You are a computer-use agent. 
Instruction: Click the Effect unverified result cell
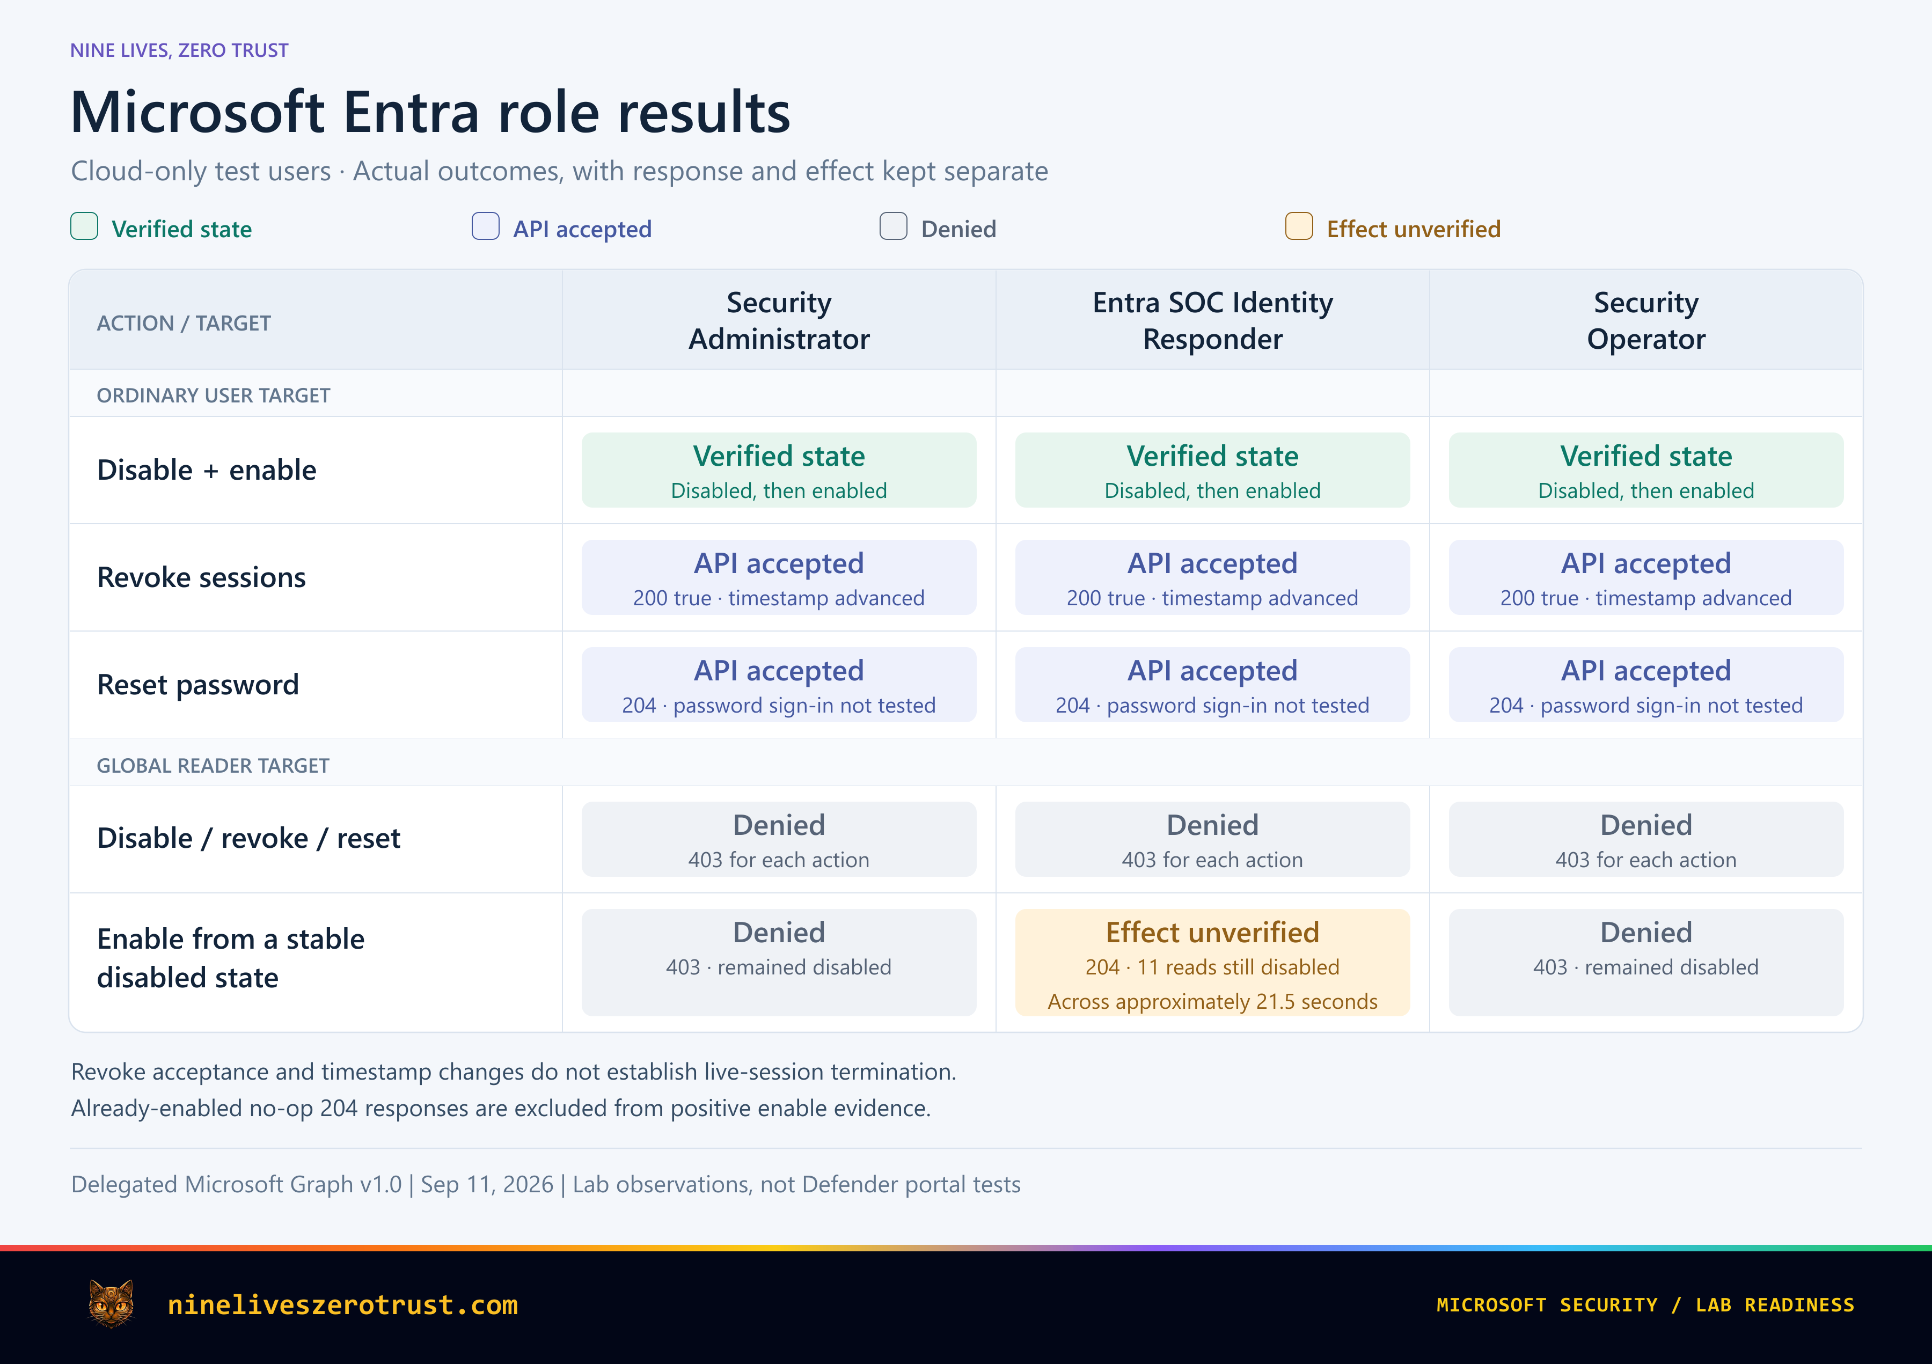1212,963
